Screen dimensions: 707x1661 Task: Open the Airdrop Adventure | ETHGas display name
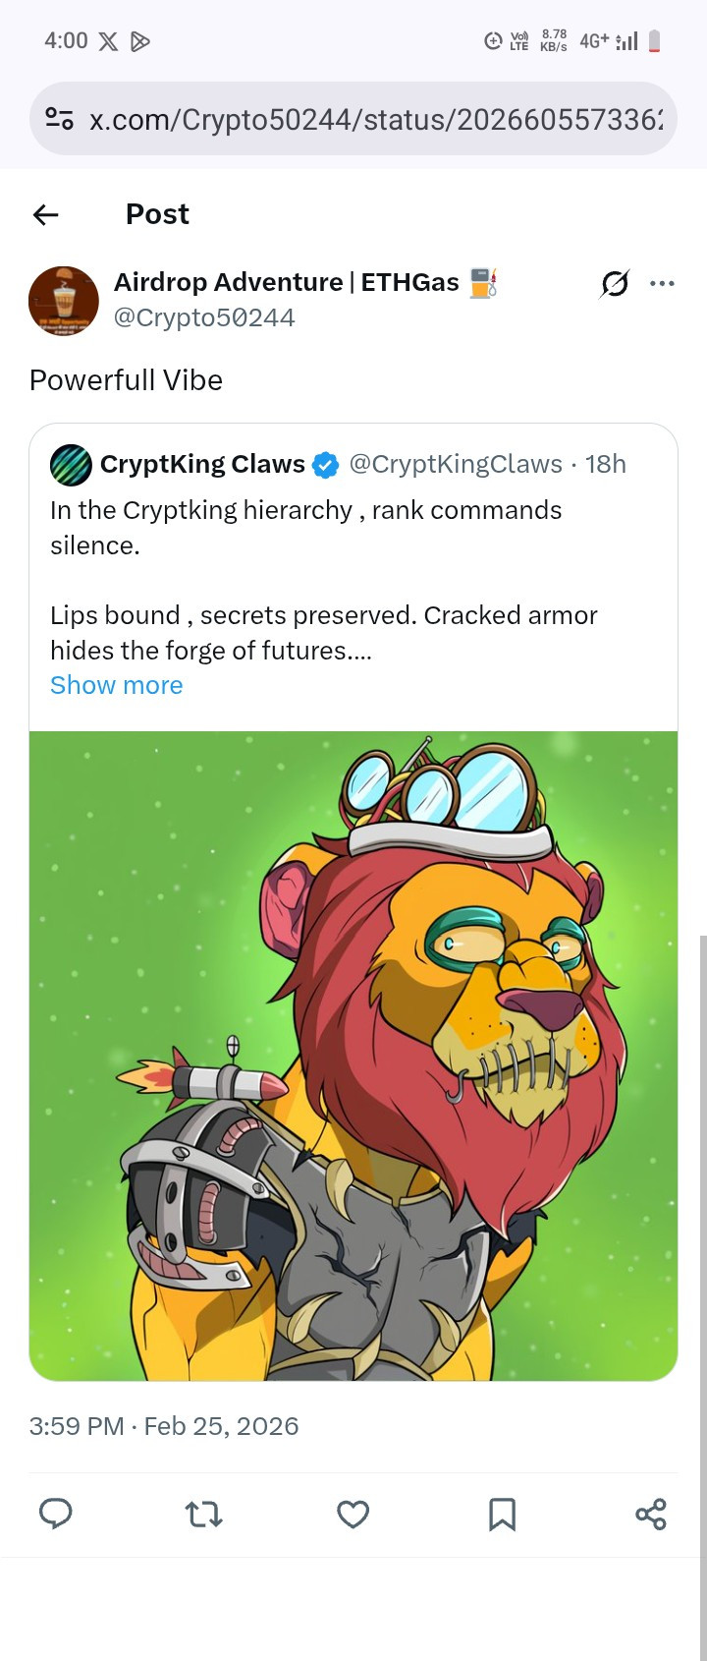pos(287,282)
